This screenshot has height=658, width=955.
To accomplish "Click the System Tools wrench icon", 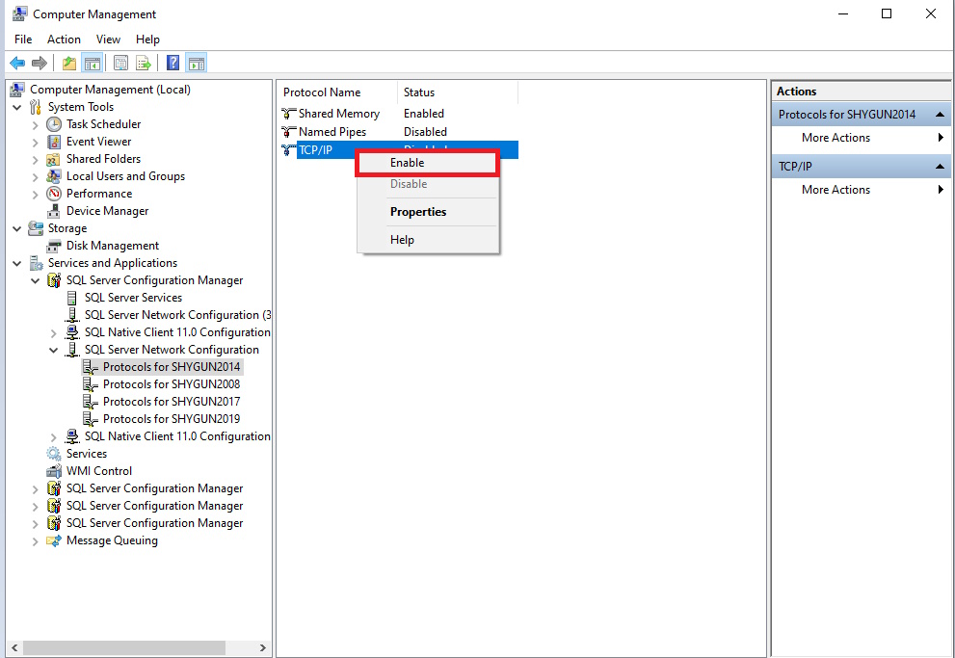I will (x=36, y=107).
